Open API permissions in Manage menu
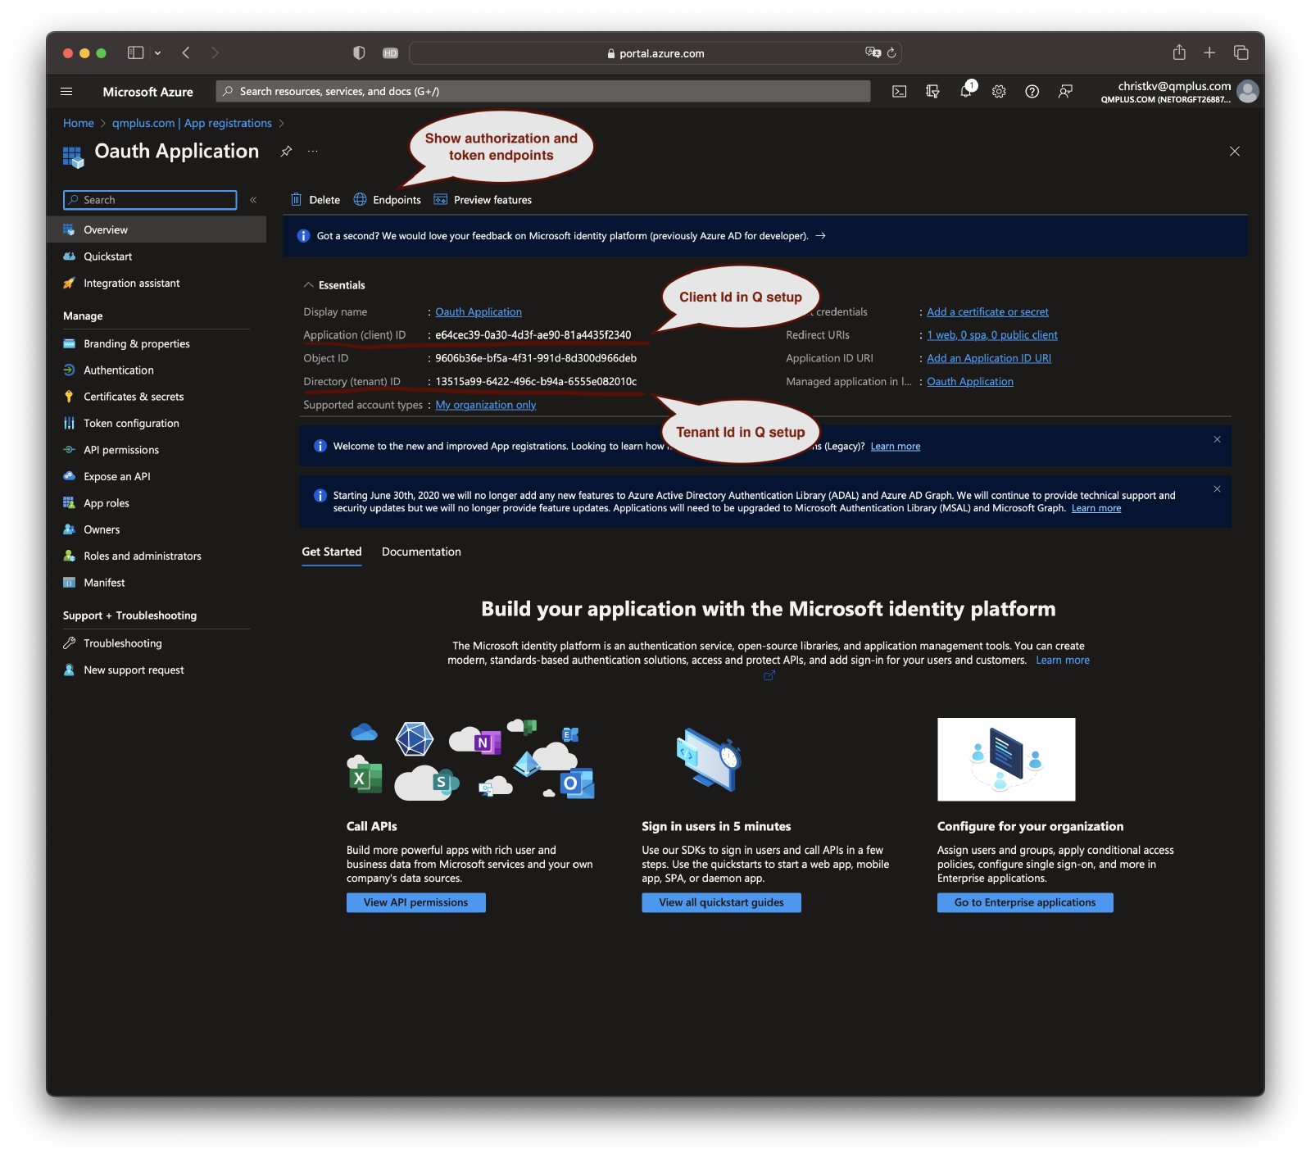The image size is (1311, 1158). point(121,450)
